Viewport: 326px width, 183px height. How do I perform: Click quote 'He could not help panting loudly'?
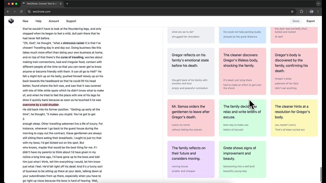(x=242, y=32)
